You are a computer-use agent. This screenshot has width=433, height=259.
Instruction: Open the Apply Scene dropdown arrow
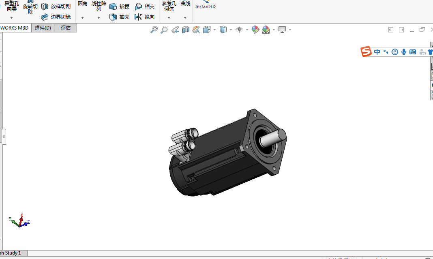click(274, 30)
